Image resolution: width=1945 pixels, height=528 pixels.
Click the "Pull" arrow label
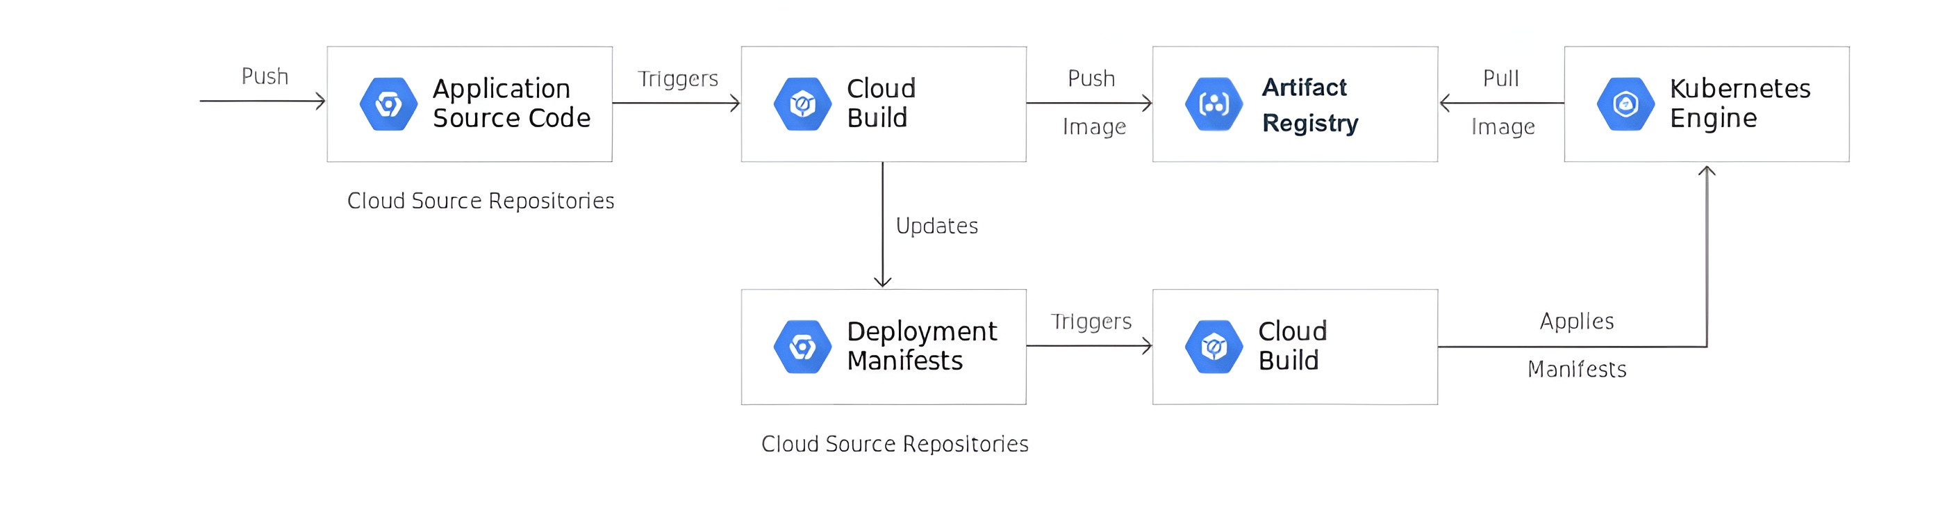coord(1500,79)
